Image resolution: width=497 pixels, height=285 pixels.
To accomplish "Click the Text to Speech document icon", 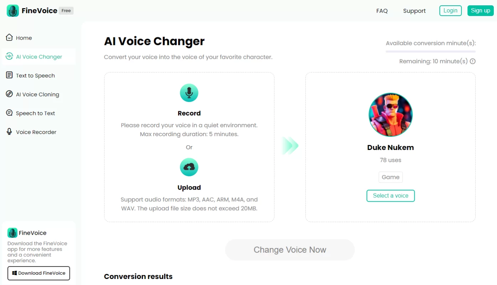I will 9,75.
